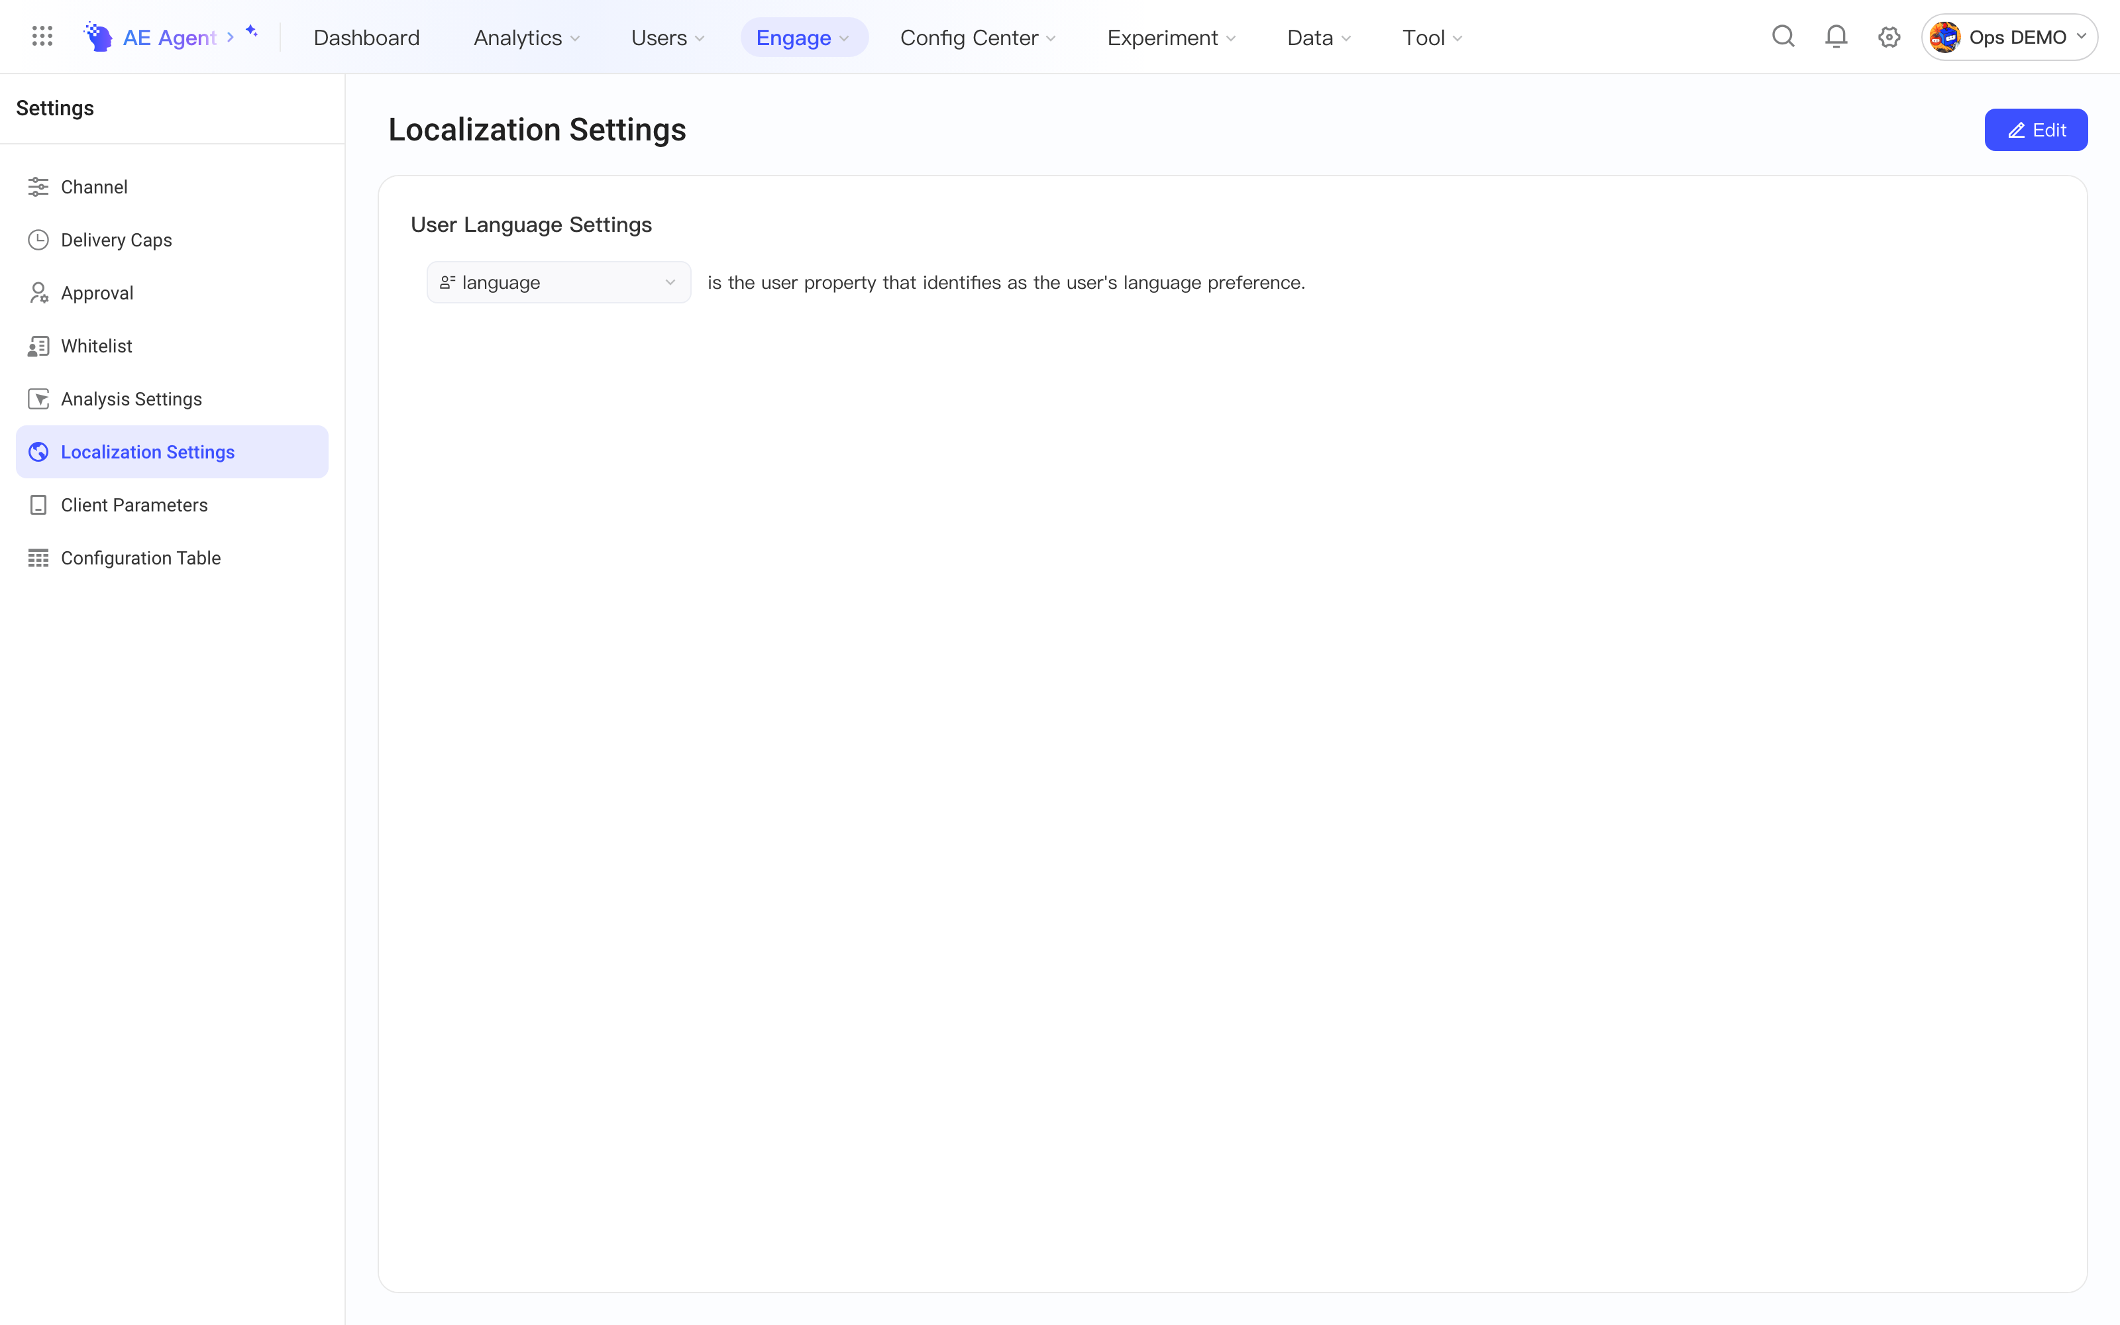Click the Channel sliders icon
Image resolution: width=2120 pixels, height=1325 pixels.
click(38, 187)
